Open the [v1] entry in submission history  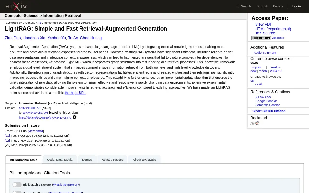click(7, 136)
